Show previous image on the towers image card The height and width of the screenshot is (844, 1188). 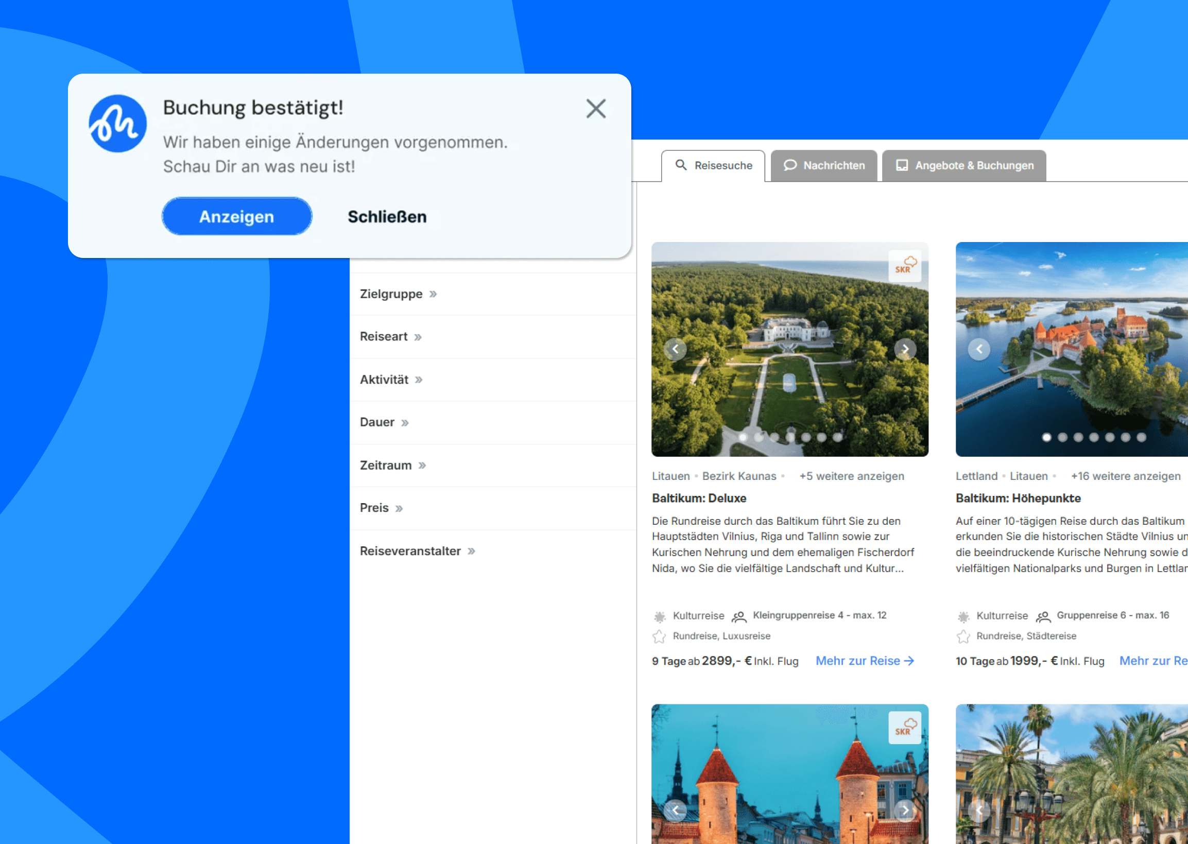[675, 810]
